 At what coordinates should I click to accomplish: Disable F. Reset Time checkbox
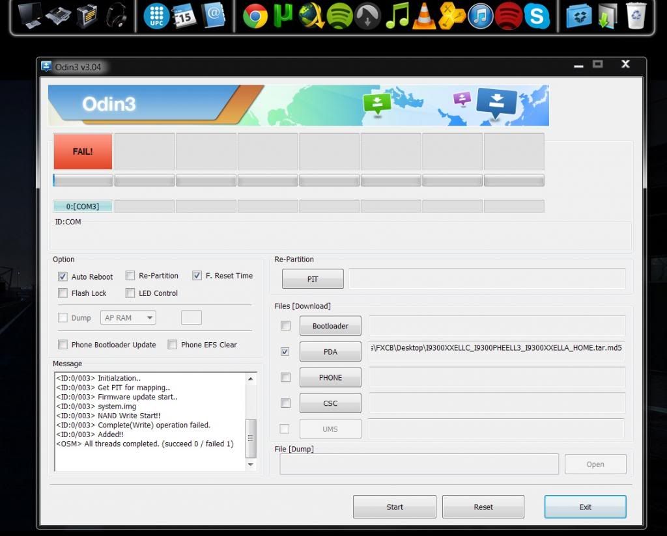click(197, 276)
